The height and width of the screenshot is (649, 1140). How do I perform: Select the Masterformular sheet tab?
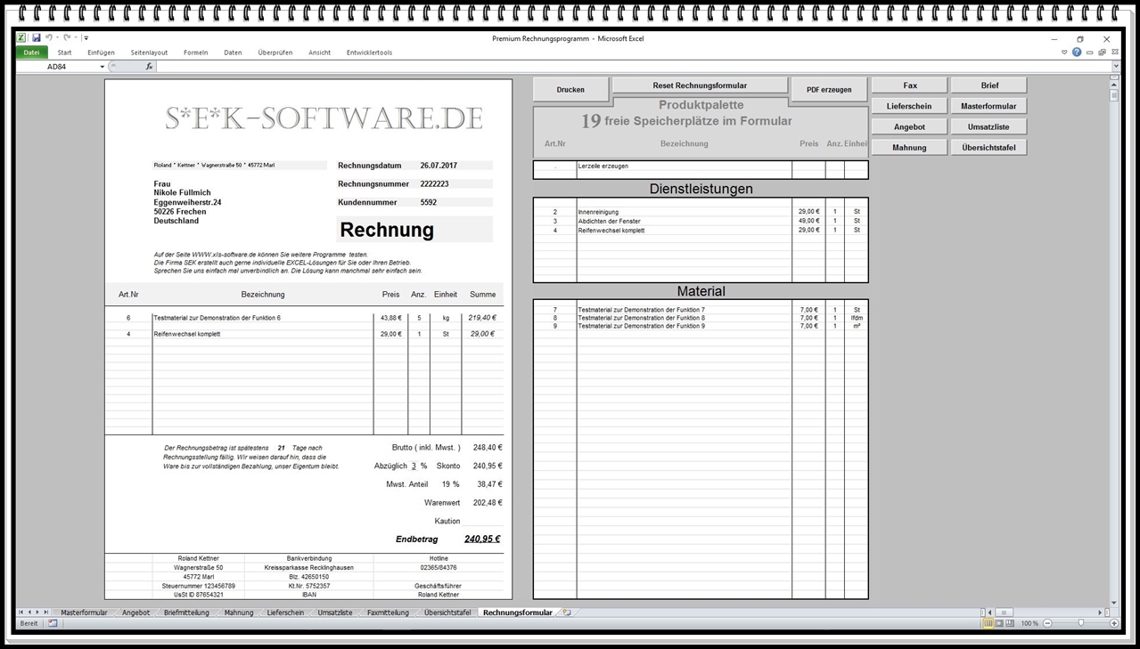[x=84, y=612]
